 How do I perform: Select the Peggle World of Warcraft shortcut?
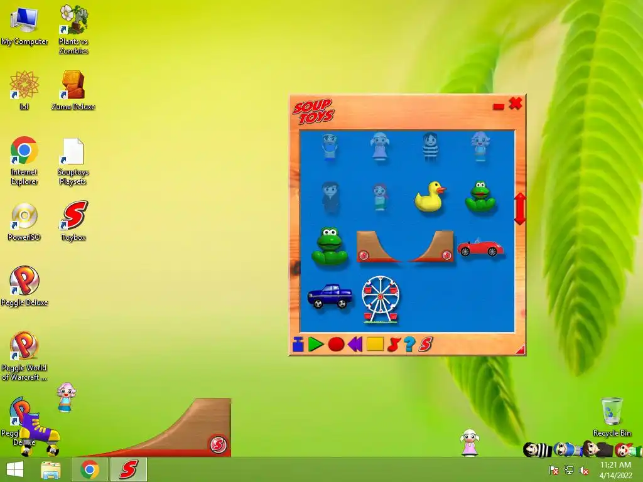[x=24, y=356]
